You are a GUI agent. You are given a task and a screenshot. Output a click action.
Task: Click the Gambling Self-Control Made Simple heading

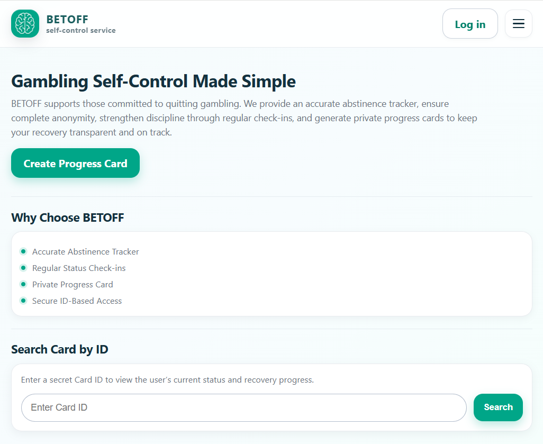tap(153, 81)
